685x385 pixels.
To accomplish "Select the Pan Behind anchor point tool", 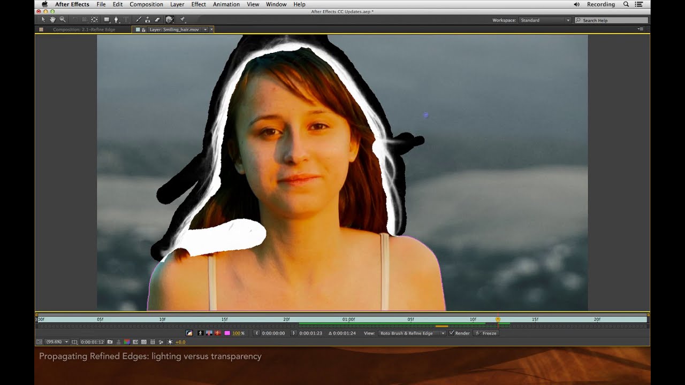I will pos(94,19).
